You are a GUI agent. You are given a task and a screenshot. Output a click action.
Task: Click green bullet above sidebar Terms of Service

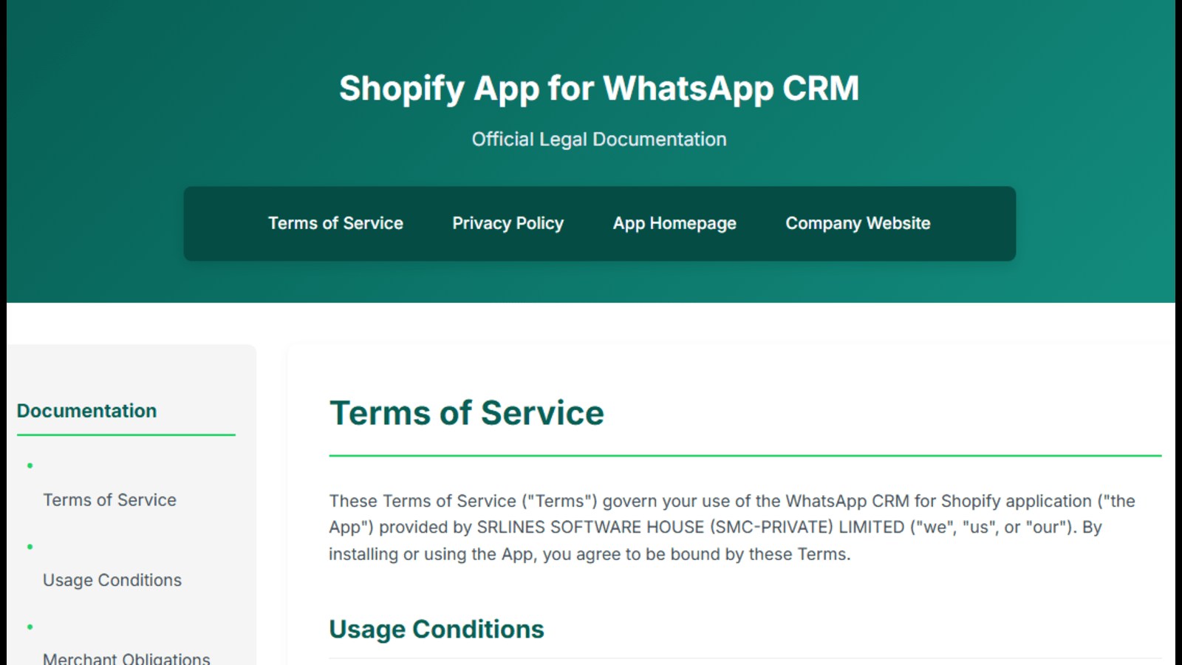(30, 465)
